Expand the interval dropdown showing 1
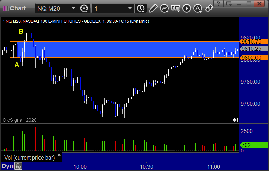This screenshot has height=171, width=269. (130, 8)
